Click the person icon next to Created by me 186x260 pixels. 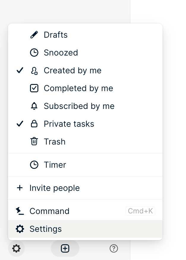click(x=34, y=70)
